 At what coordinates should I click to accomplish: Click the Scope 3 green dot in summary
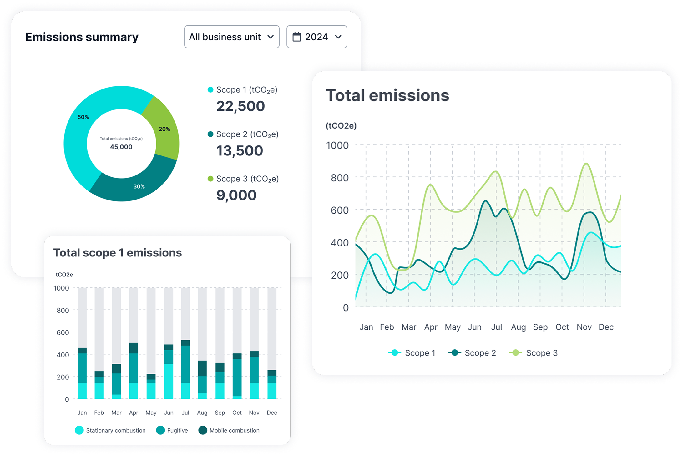pyautogui.click(x=210, y=179)
